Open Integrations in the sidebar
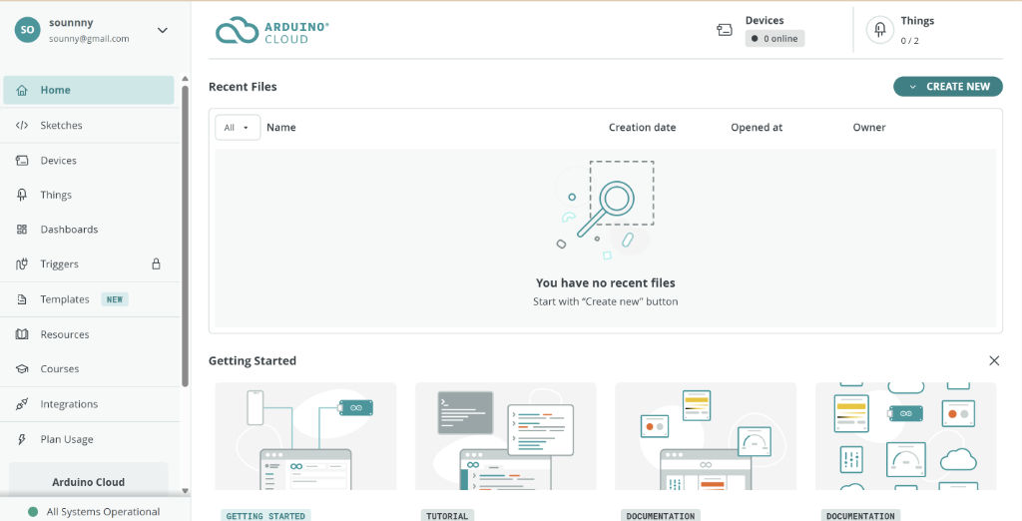This screenshot has width=1022, height=521. pyautogui.click(x=91, y=404)
